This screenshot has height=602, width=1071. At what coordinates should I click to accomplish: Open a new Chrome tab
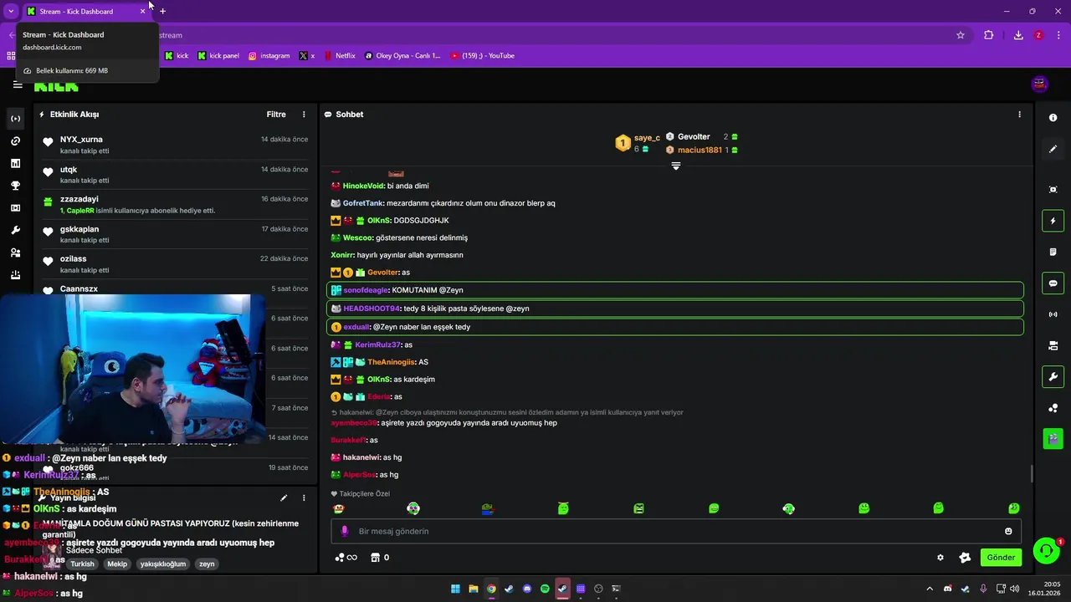[162, 11]
